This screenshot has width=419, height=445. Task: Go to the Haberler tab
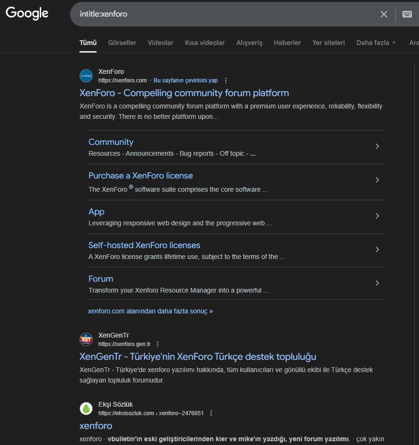[x=287, y=43]
